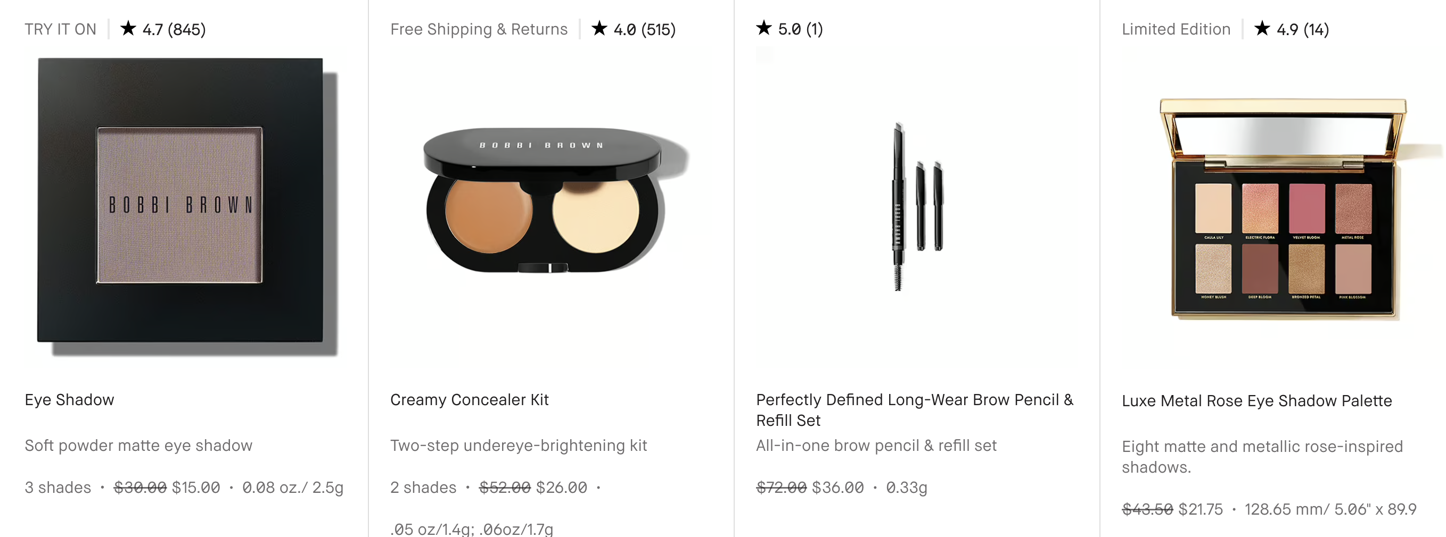Click the Free Shipping & Returns badge
1446x537 pixels.
[x=479, y=29]
